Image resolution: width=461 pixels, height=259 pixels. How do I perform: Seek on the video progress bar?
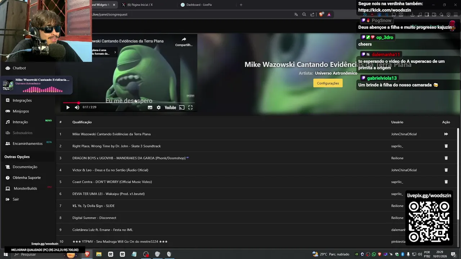pos(129,103)
